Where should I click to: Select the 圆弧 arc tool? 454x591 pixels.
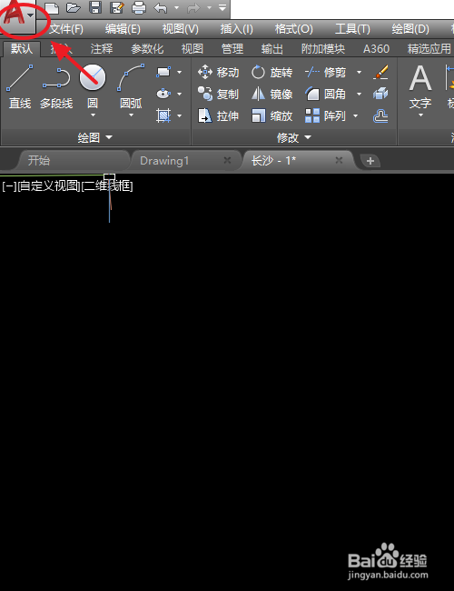click(131, 86)
